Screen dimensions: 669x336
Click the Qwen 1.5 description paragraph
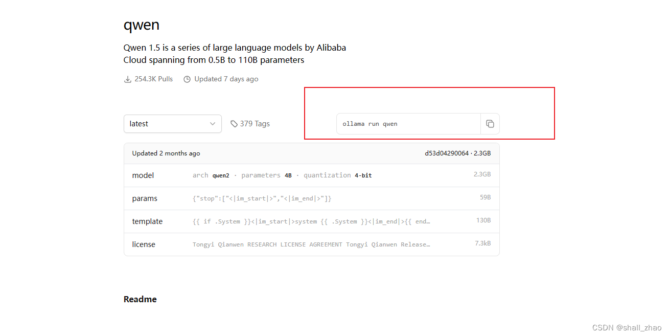[235, 54]
